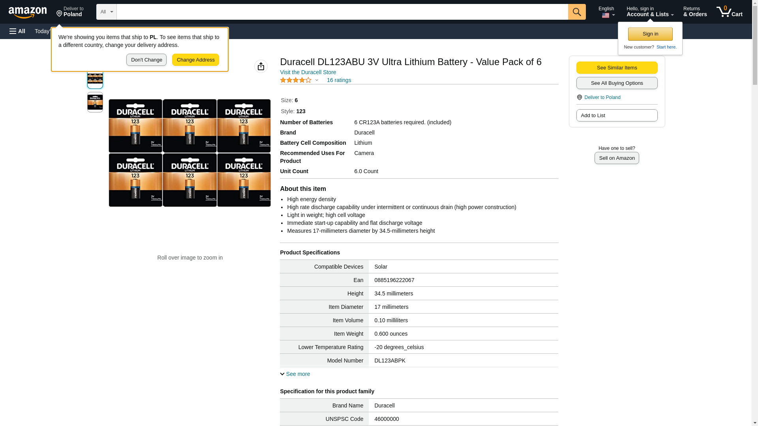This screenshot has width=758, height=426.
Task: Open Account & Lists menu
Action: click(649, 12)
